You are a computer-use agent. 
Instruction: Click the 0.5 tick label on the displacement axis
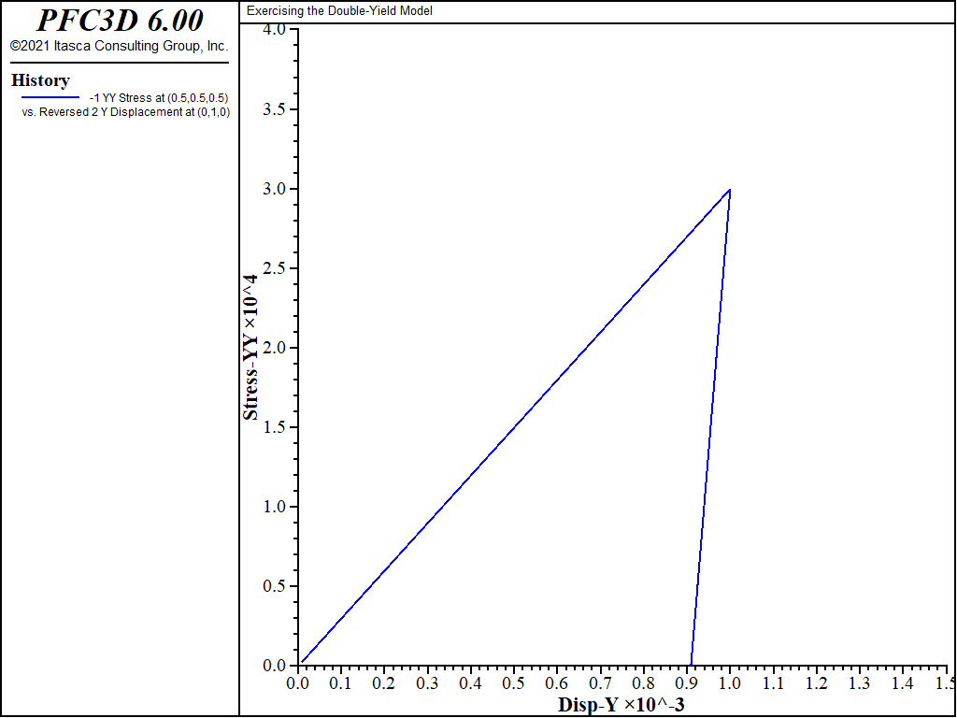pos(513,684)
